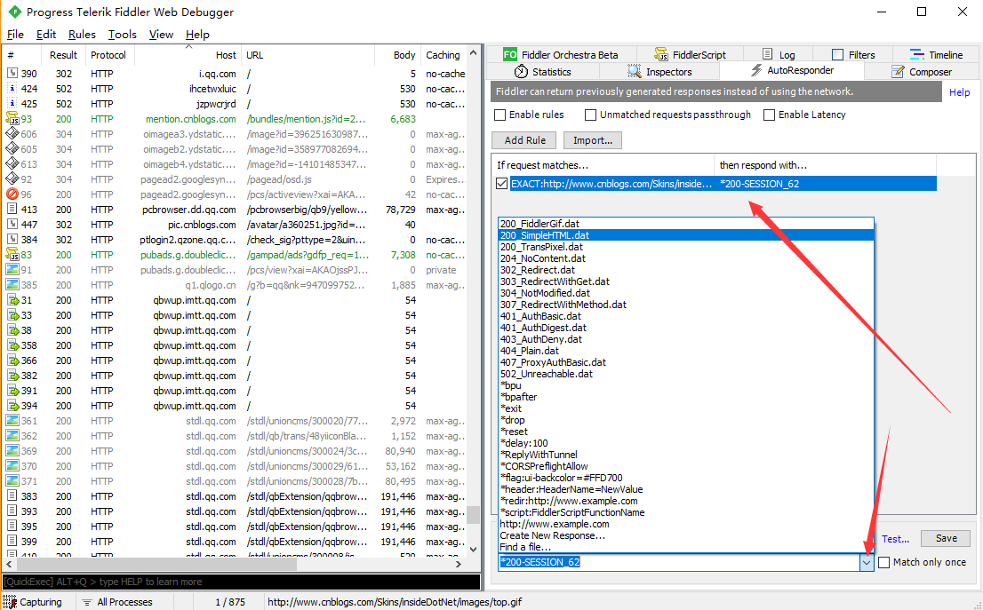Click the image icon of session 385
983x610 pixels.
[12, 285]
